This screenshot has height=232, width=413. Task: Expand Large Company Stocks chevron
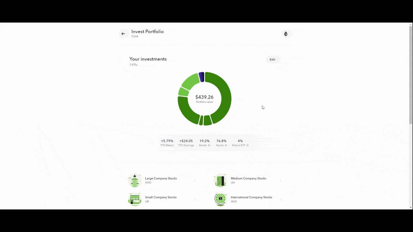pyautogui.click(x=195, y=180)
